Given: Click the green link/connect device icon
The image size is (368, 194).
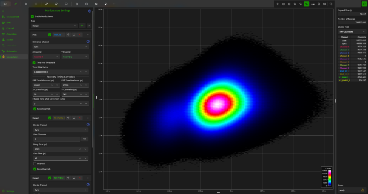Looking at the screenshot, I should point(16,4).
